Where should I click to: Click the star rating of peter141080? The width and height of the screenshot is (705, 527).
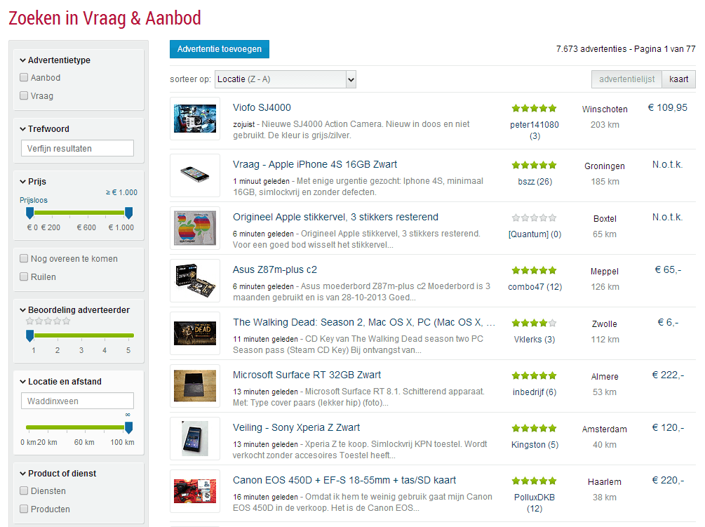534,108
